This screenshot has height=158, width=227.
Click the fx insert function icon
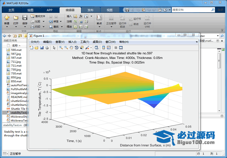click(81, 16)
